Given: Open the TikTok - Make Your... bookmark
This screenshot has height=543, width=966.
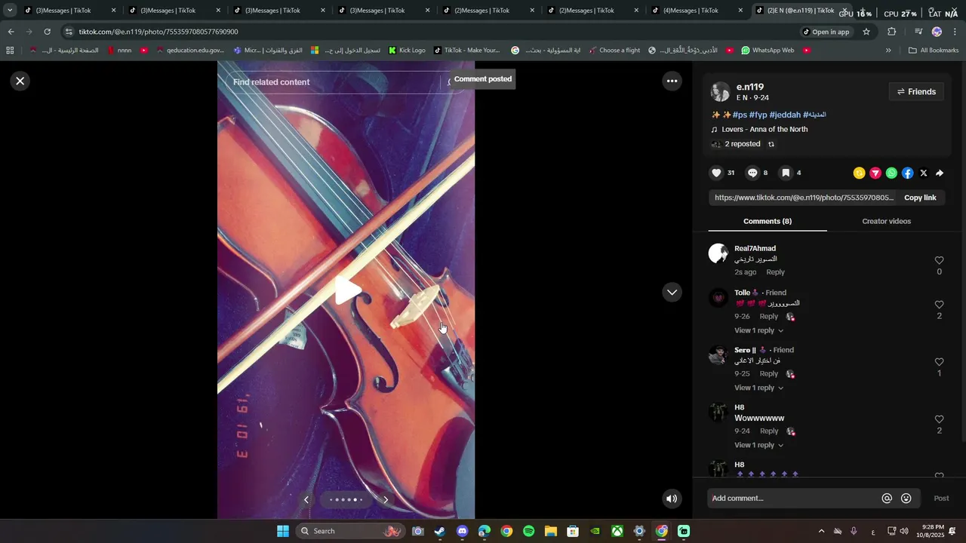Looking at the screenshot, I should (x=467, y=51).
